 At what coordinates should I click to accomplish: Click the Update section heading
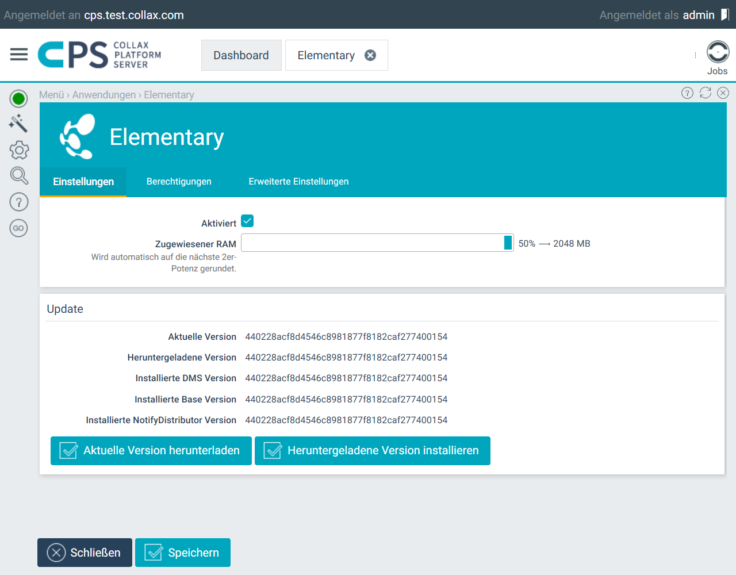click(x=65, y=309)
